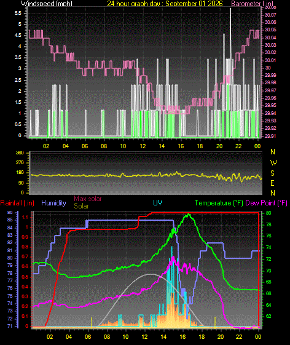Click the Humidity legend label
290x345 pixels.
coord(53,203)
